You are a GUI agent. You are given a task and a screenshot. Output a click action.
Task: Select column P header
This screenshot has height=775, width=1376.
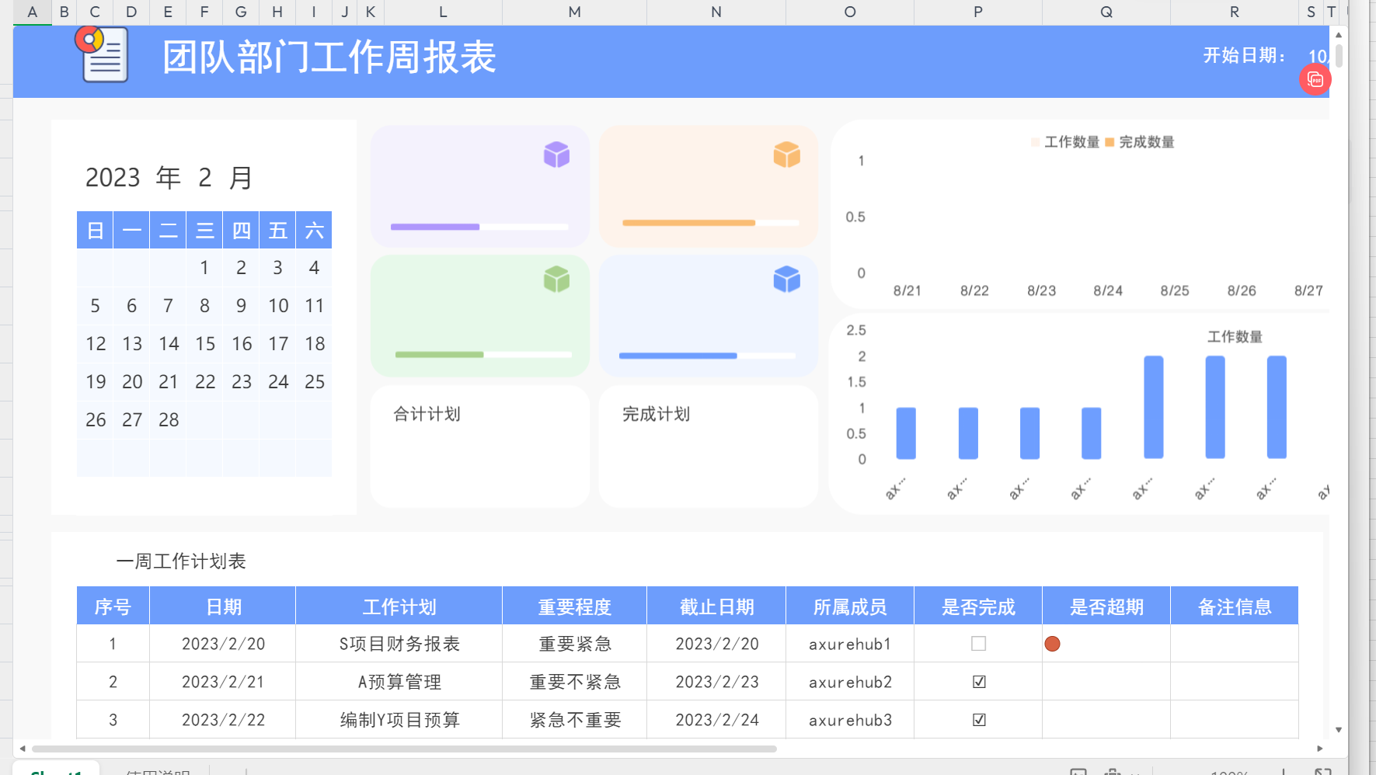(978, 12)
